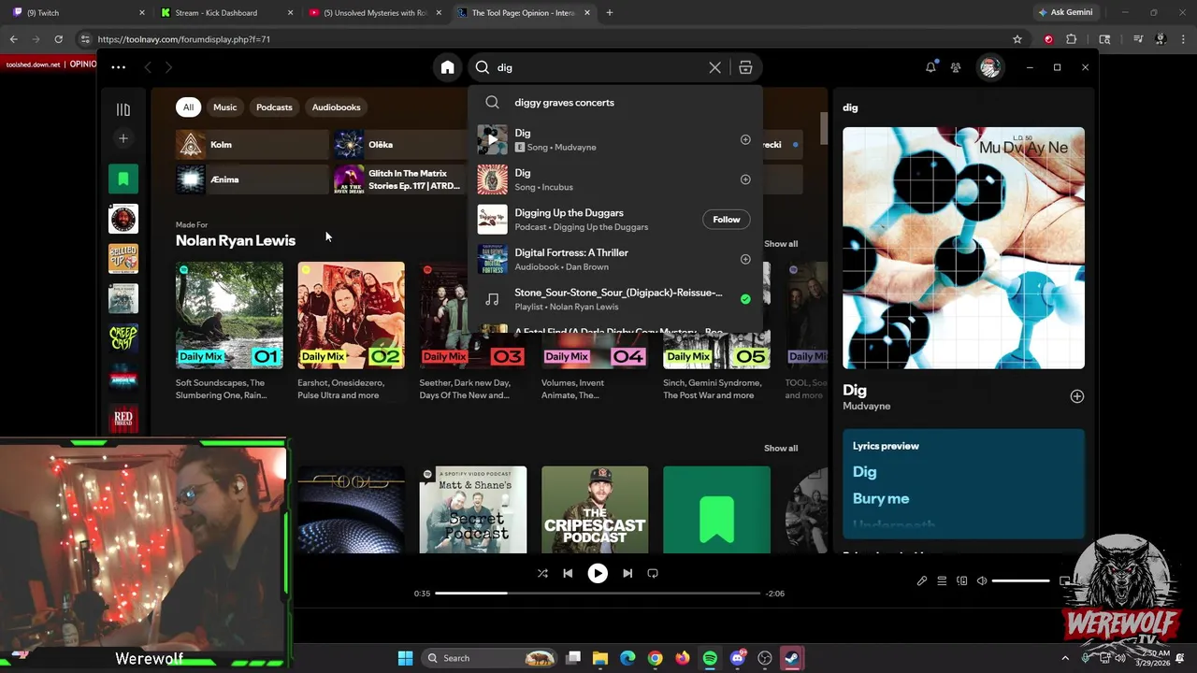This screenshot has height=673, width=1197.
Task: Open Creep Cast playlist in sidebar
Action: 123,338
